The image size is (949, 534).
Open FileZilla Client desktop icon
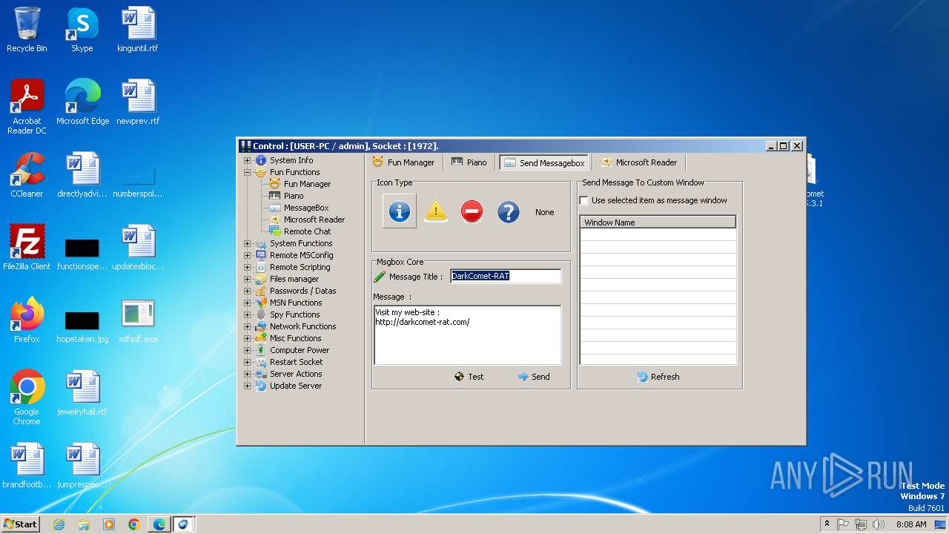point(27,248)
